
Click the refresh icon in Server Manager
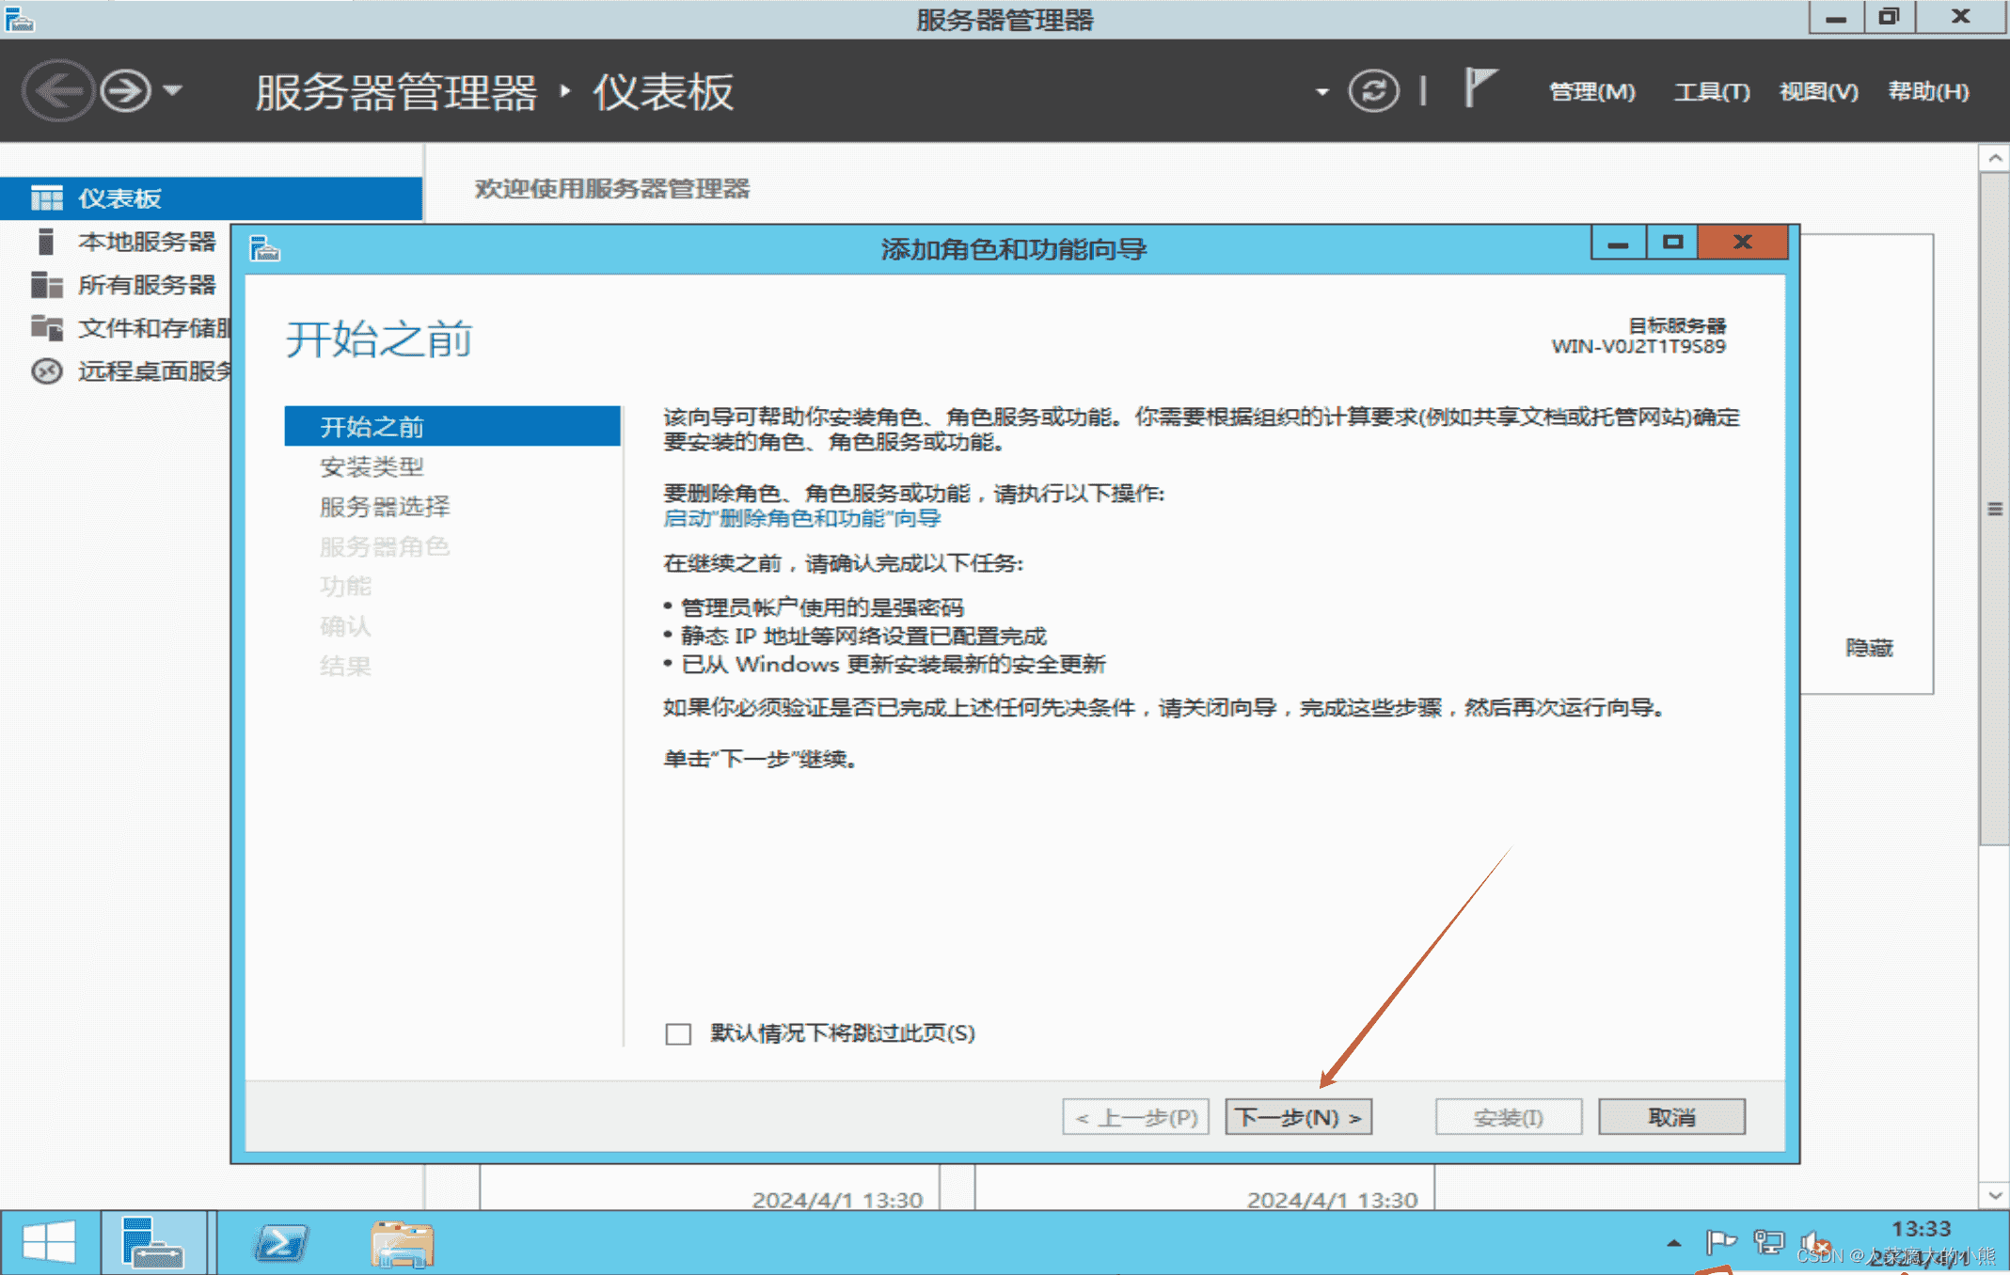click(x=1374, y=91)
